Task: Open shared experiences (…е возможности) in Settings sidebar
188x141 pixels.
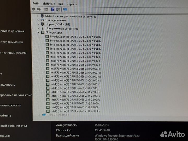Action: tap(10, 105)
